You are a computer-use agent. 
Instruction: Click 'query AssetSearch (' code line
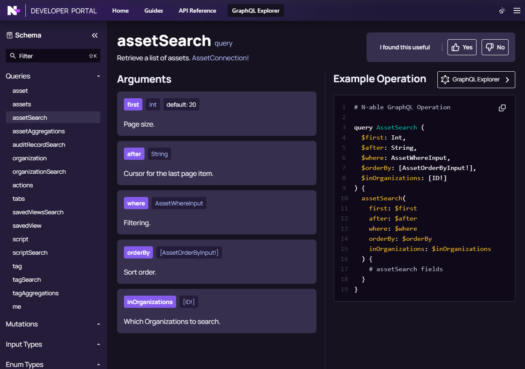[389, 127]
